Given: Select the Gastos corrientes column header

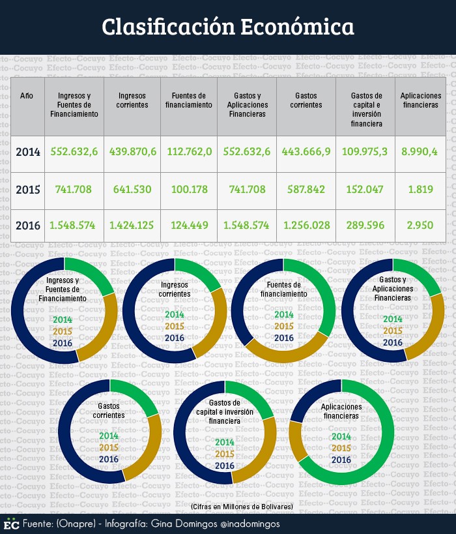Looking at the screenshot, I should [x=306, y=100].
